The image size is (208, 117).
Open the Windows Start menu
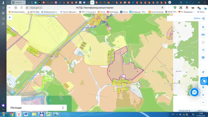4,114
